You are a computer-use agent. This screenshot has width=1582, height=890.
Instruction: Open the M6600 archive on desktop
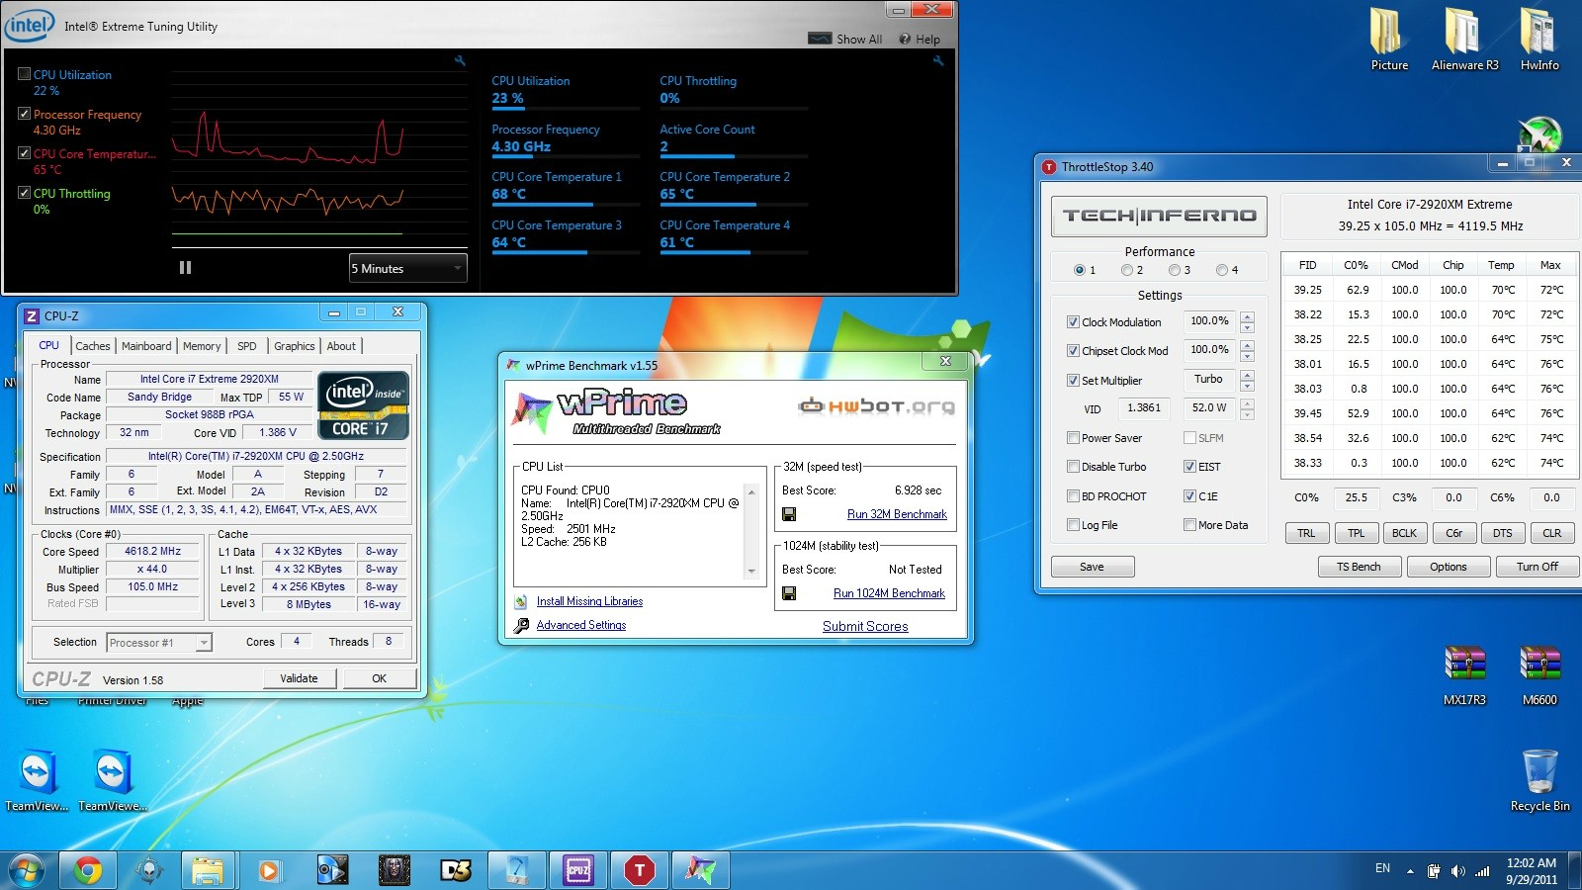pyautogui.click(x=1539, y=674)
